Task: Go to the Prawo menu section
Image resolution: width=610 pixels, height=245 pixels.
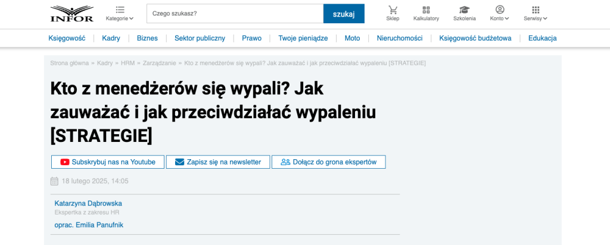Action: (x=251, y=38)
